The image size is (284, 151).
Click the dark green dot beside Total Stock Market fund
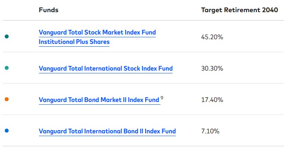click(x=7, y=36)
